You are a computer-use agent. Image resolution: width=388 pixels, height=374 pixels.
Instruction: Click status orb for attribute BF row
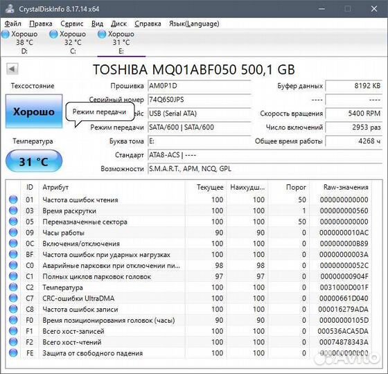pyautogui.click(x=13, y=254)
